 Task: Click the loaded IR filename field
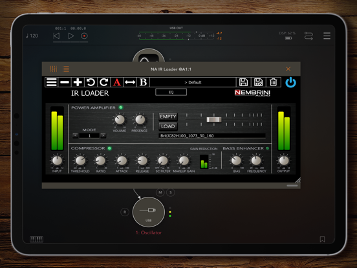pyautogui.click(x=212, y=136)
